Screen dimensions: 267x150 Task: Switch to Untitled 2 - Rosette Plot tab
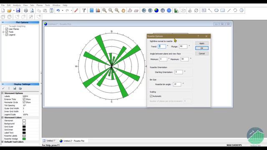tap(72, 141)
